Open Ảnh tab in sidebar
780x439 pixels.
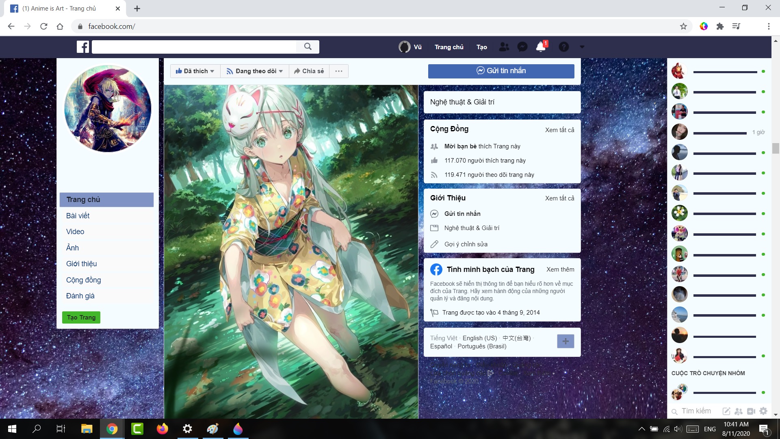[72, 248]
